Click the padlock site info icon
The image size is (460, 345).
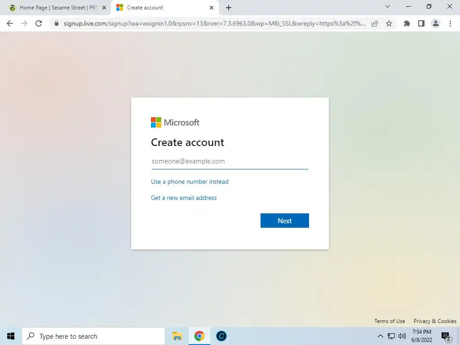57,23
